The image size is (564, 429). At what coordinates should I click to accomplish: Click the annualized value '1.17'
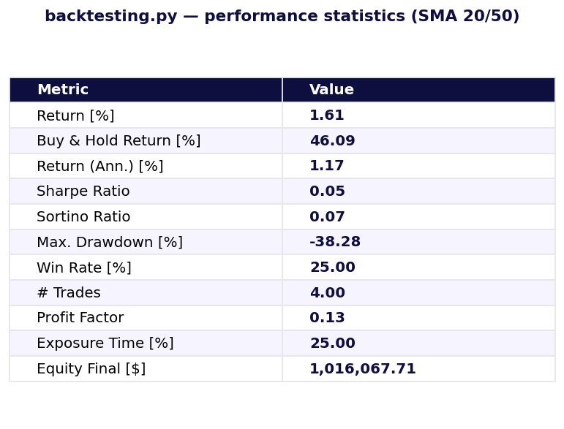326,166
